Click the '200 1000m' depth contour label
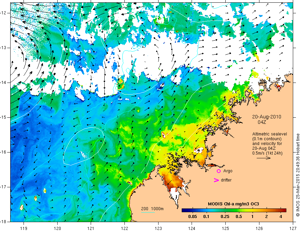Screen dimensions: 300x232 click(x=152, y=209)
